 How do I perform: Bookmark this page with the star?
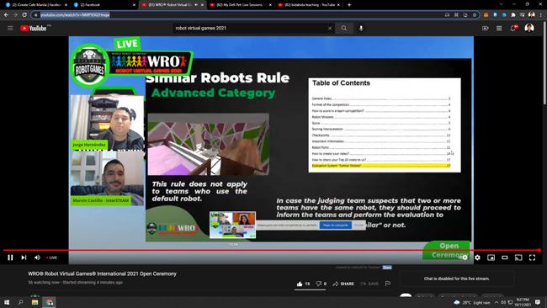[475, 15]
